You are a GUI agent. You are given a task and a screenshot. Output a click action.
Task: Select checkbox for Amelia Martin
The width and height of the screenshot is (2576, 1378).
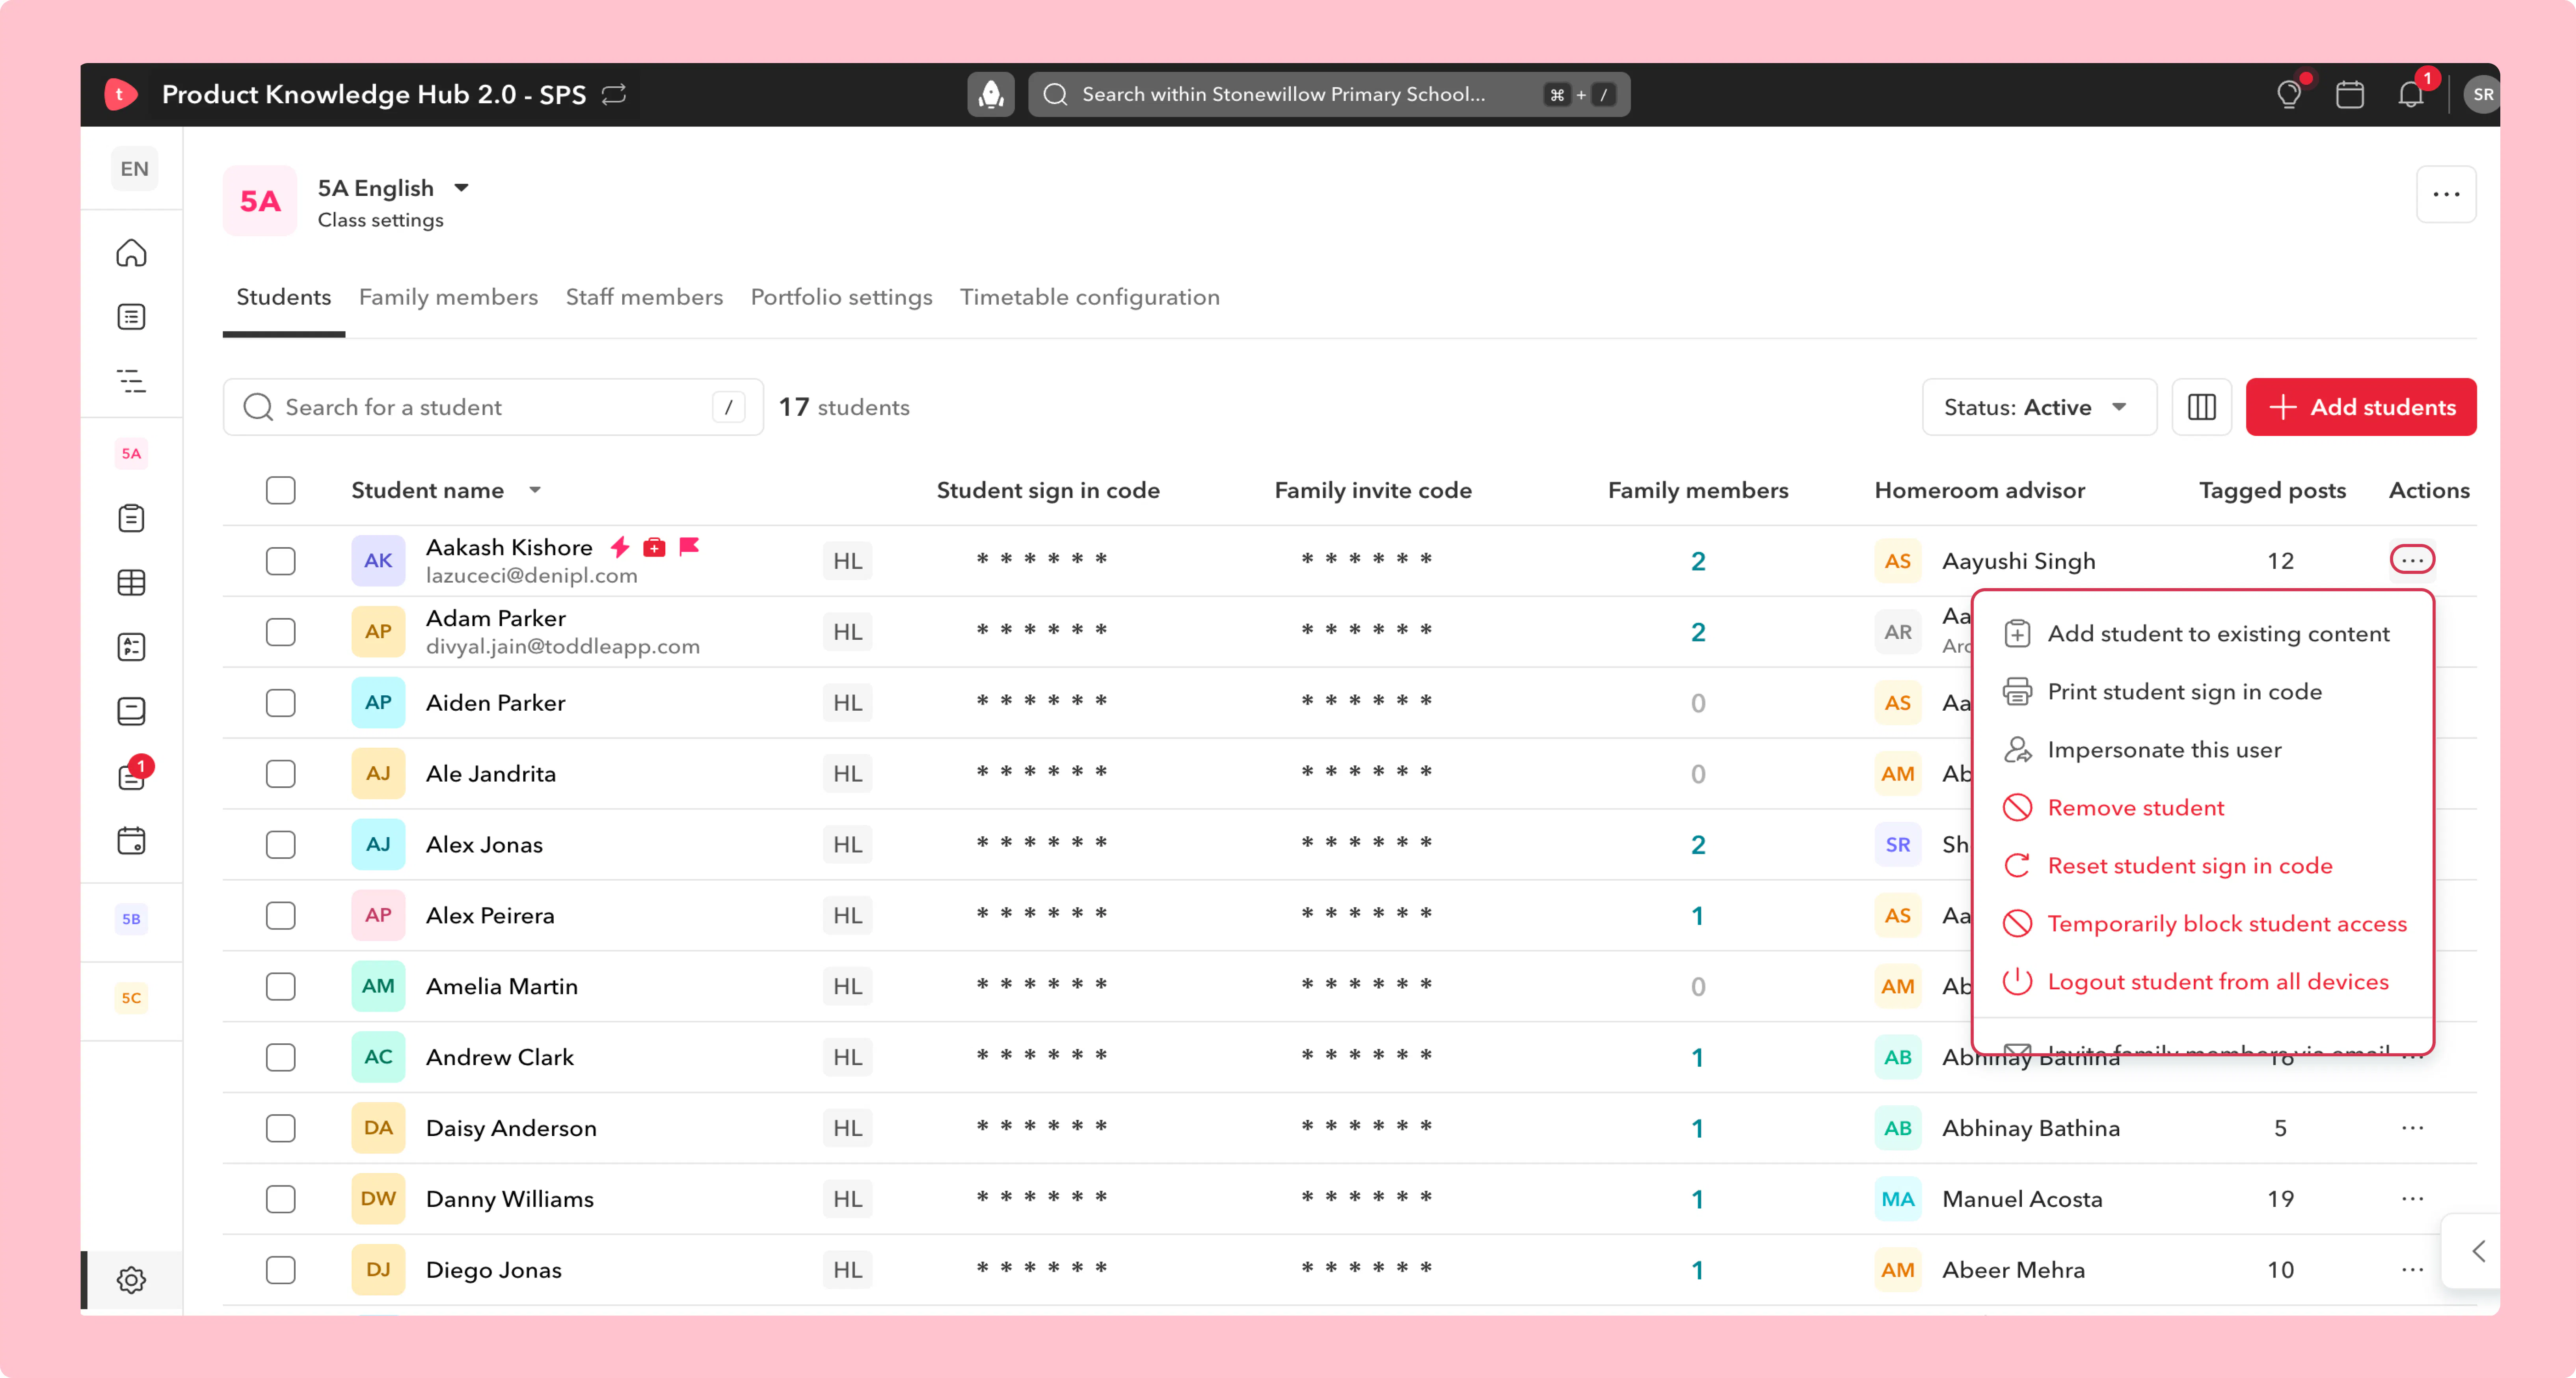point(281,987)
